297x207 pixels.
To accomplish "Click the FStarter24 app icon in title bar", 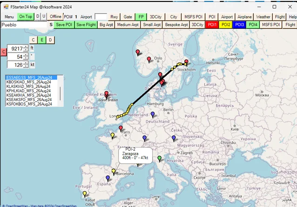I will pyautogui.click(x=6, y=7).
